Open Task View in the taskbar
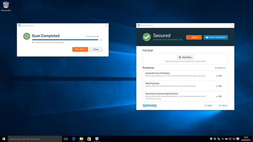 point(66,139)
